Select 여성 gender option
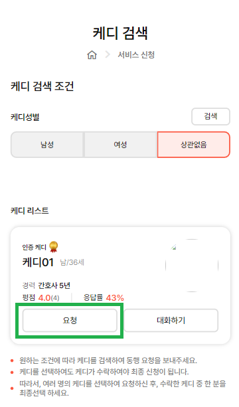 pos(120,145)
